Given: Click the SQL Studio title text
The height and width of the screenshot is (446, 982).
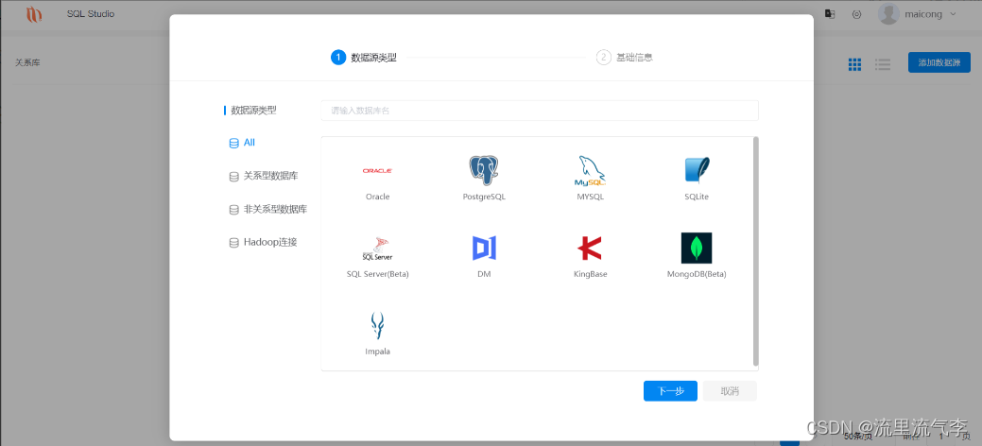Looking at the screenshot, I should [91, 14].
